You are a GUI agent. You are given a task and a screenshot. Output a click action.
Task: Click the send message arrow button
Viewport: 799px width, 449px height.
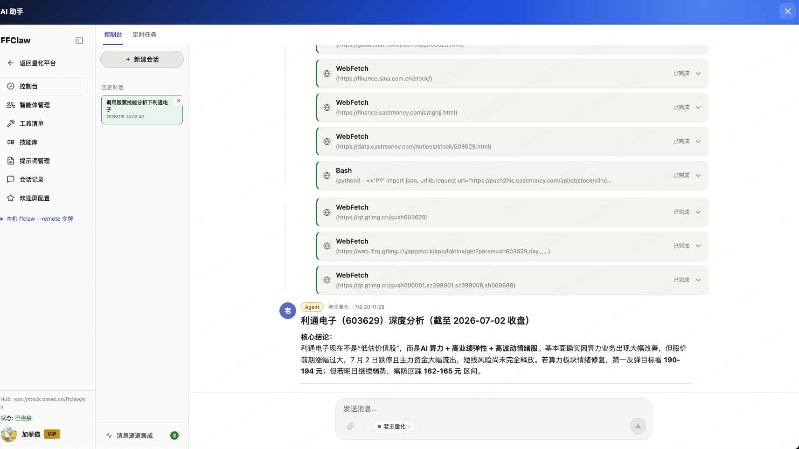click(x=638, y=426)
